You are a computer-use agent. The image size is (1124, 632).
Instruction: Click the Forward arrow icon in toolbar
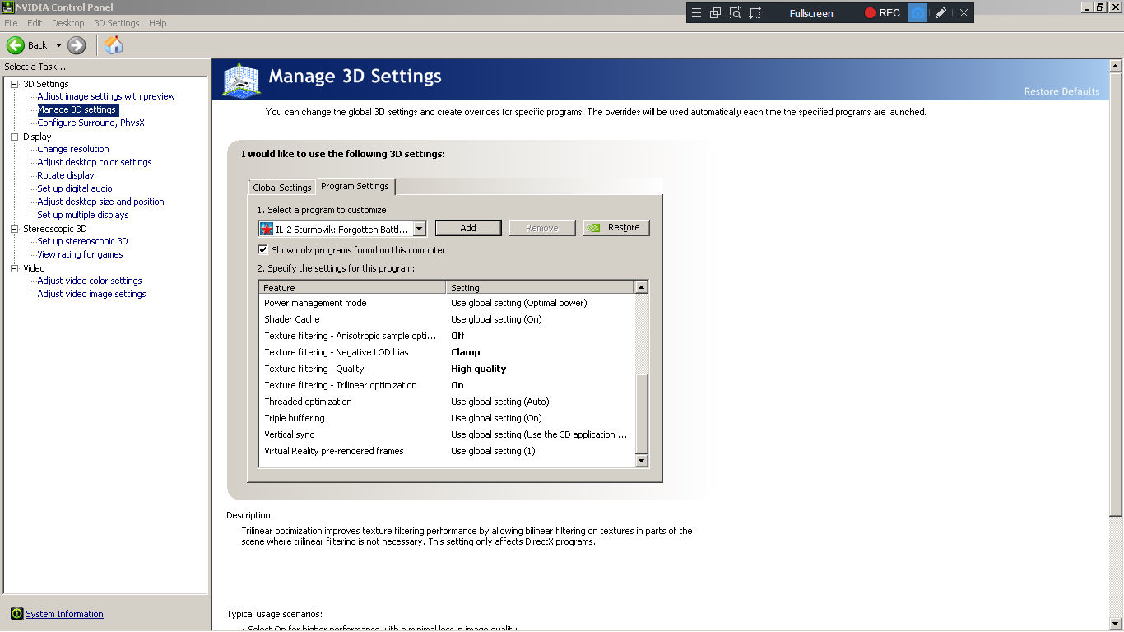pyautogui.click(x=77, y=45)
